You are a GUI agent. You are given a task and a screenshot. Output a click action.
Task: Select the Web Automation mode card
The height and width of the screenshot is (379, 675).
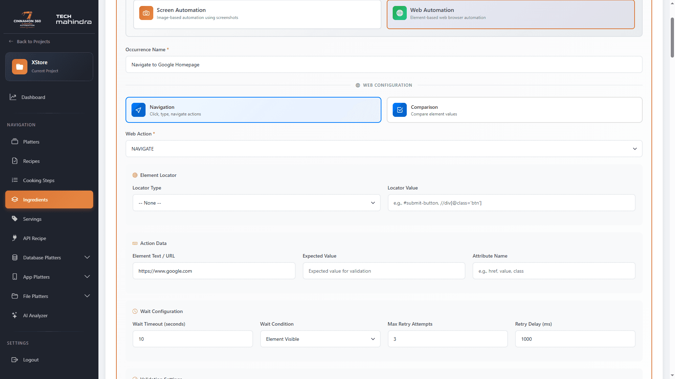(x=511, y=14)
